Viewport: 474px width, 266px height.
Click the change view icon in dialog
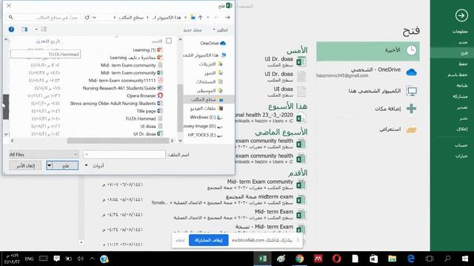tap(44, 30)
